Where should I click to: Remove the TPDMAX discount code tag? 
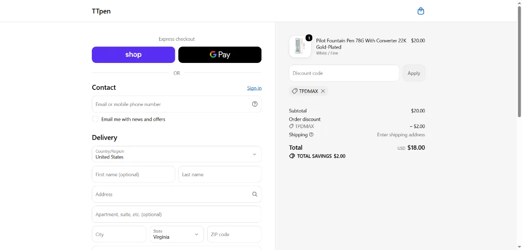tap(323, 91)
